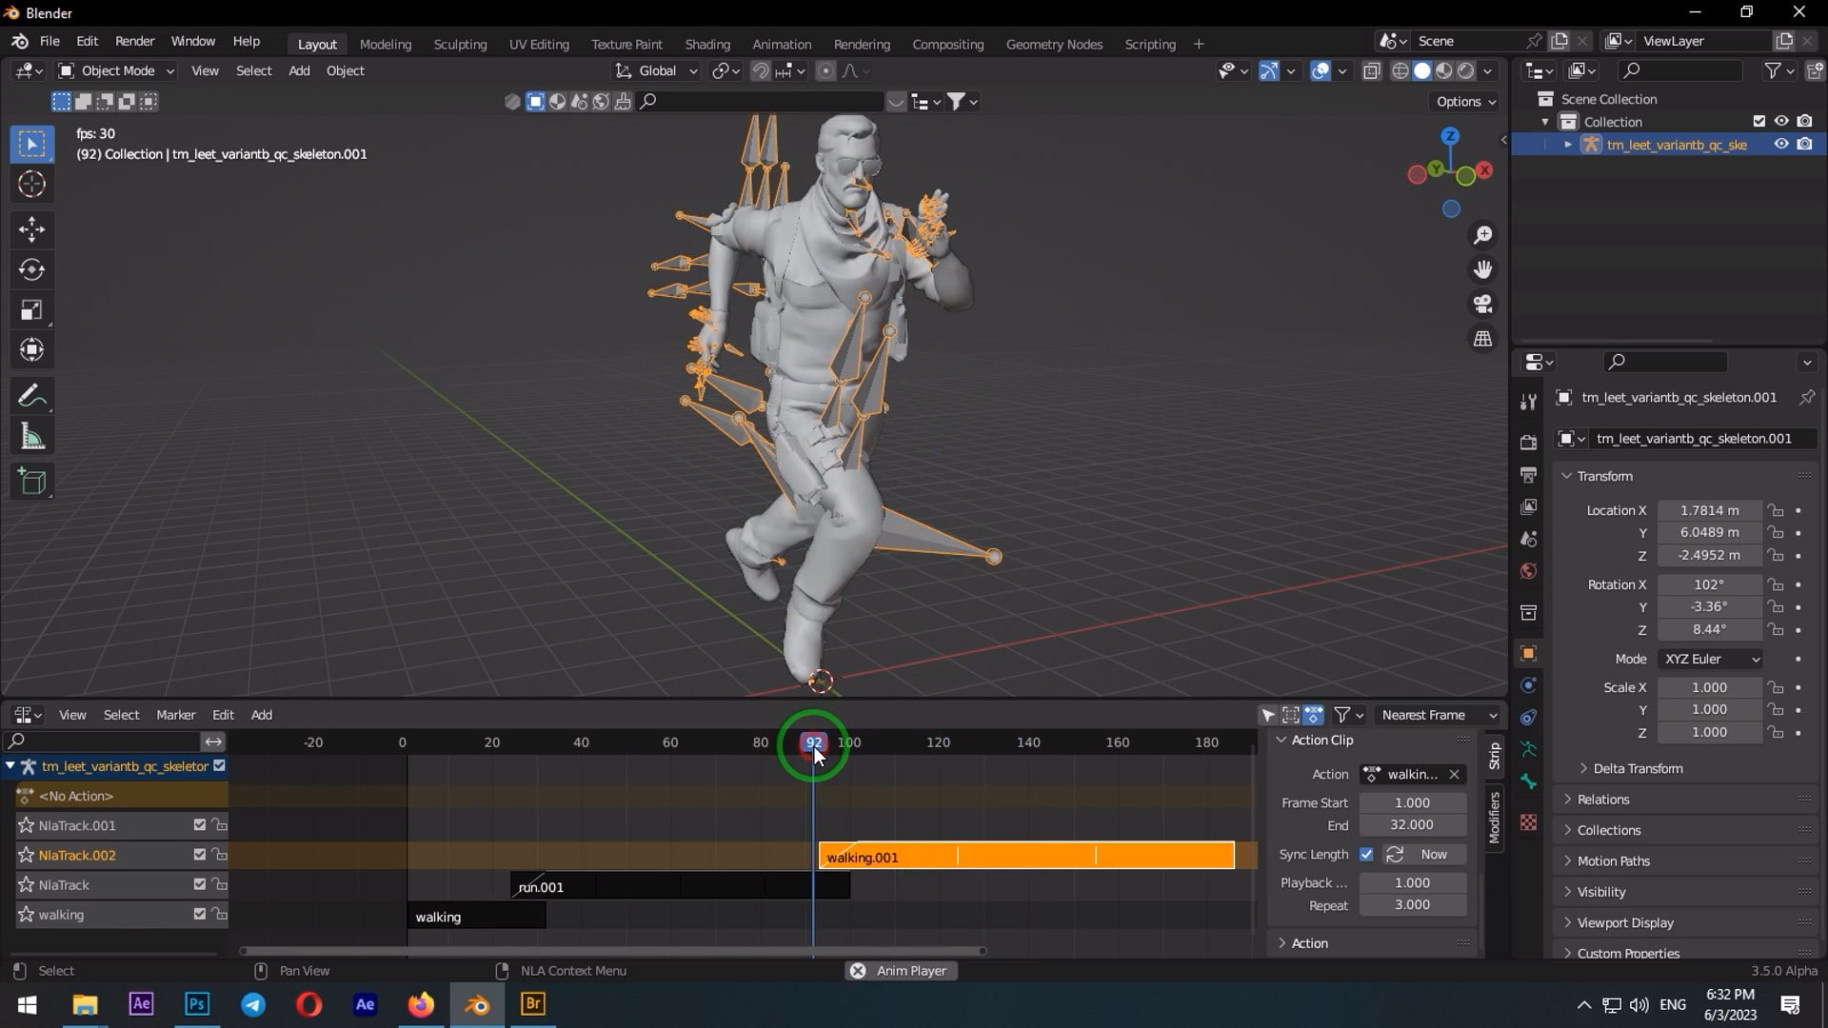Viewport: 1828px width, 1028px height.
Task: Uncheck the Collection checkbox in outliner
Action: [1760, 122]
